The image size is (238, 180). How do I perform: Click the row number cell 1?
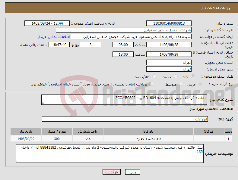(228, 139)
